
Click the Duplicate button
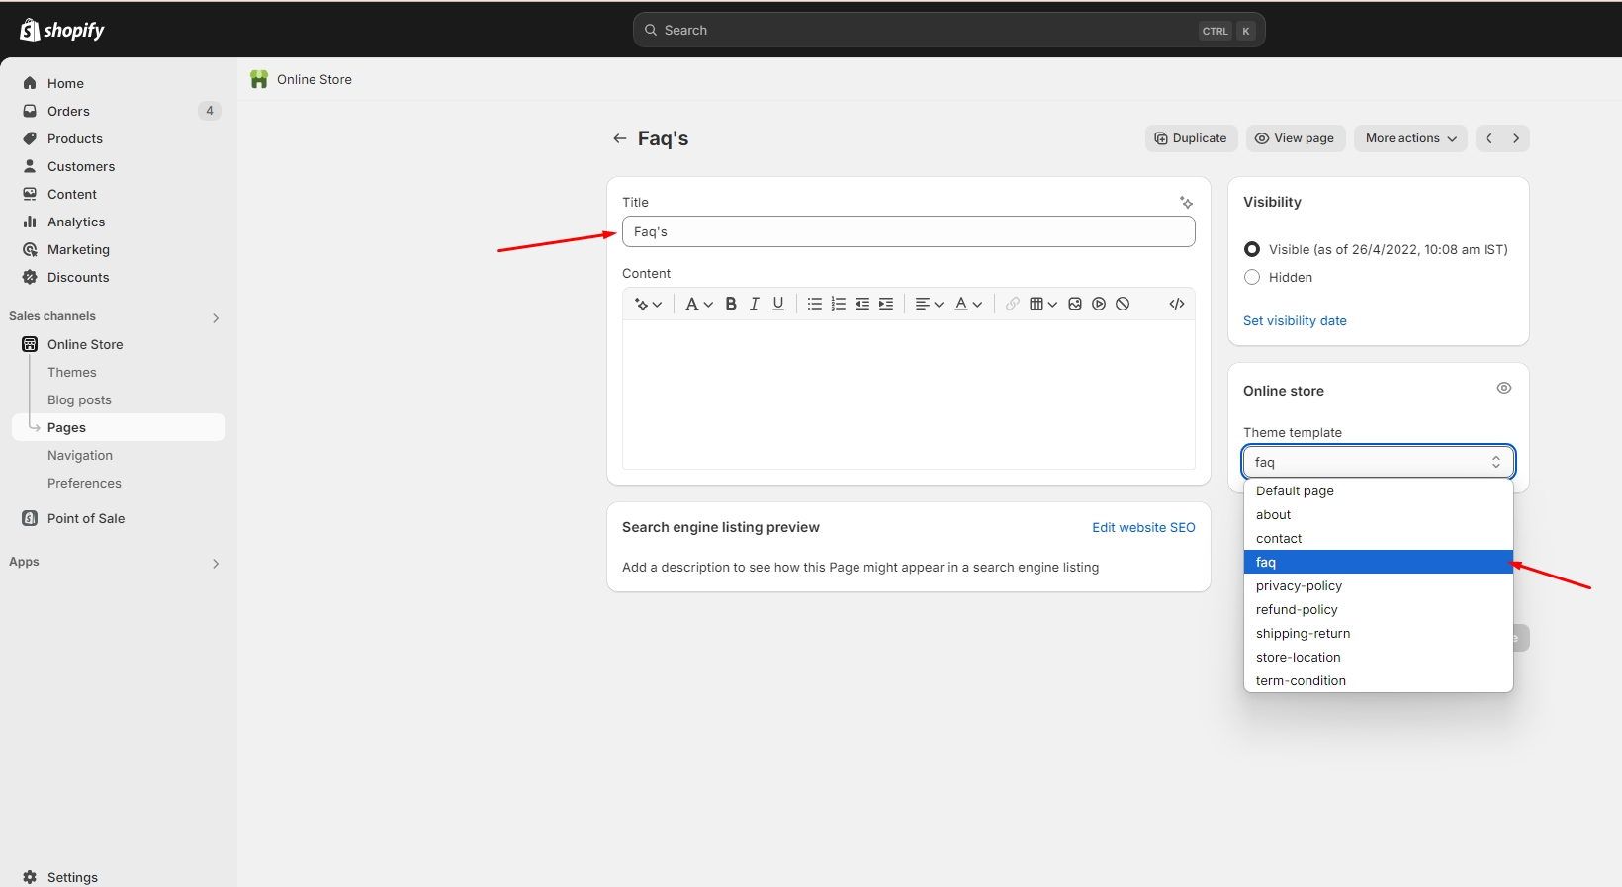coord(1191,138)
